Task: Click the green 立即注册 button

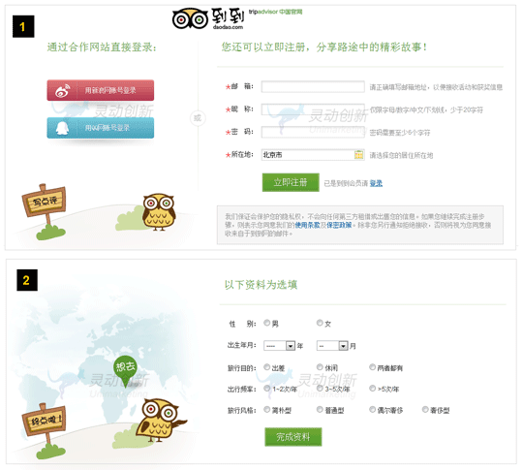Action: pyautogui.click(x=291, y=182)
